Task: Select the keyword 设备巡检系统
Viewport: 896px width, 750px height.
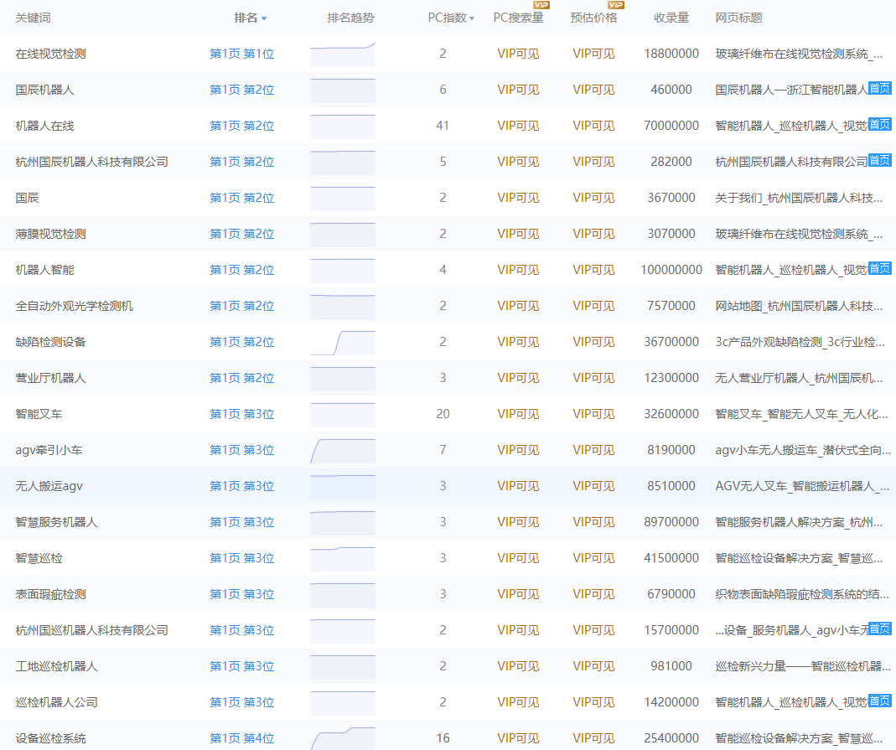Action: [51, 738]
